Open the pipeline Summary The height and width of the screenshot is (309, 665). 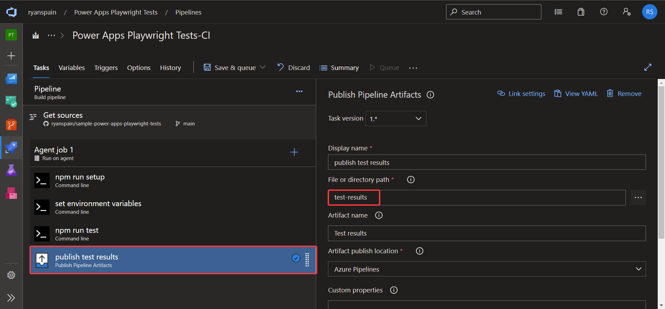339,68
